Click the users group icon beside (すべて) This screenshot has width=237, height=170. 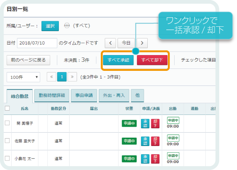pyautogui.click(x=67, y=26)
